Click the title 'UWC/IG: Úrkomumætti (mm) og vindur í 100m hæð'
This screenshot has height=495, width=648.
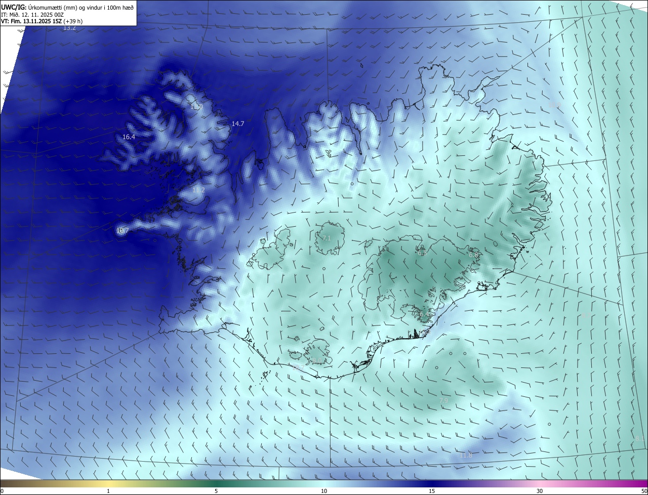67,7
